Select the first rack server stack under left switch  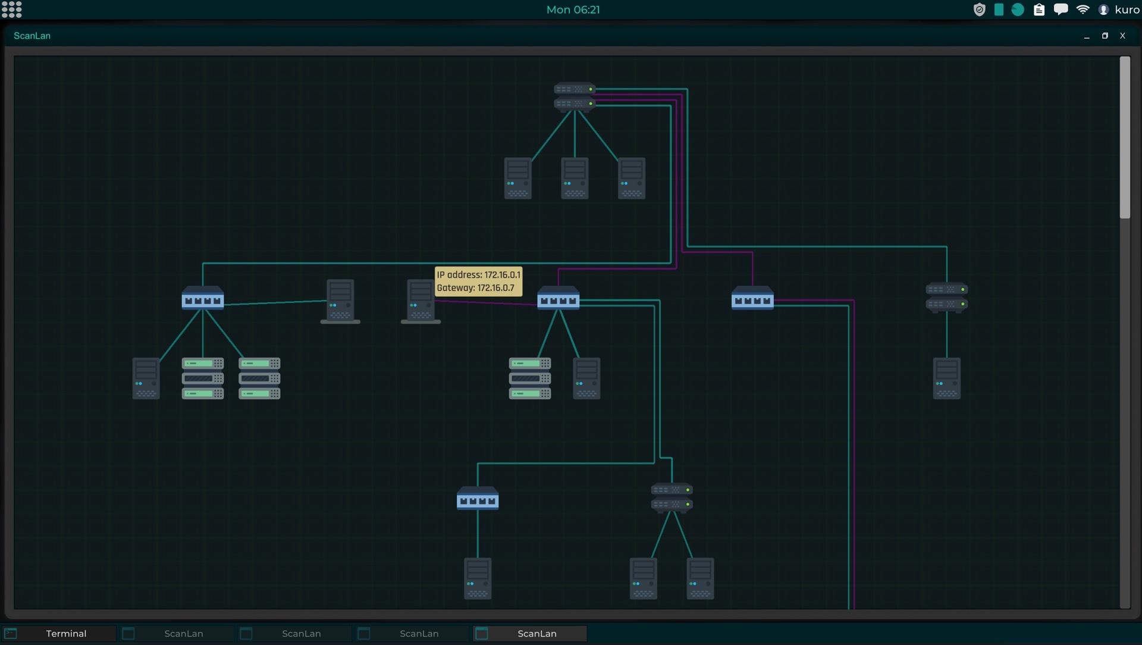[203, 378]
